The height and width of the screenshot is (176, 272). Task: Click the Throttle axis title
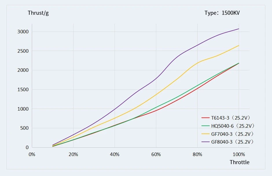pos(239,162)
